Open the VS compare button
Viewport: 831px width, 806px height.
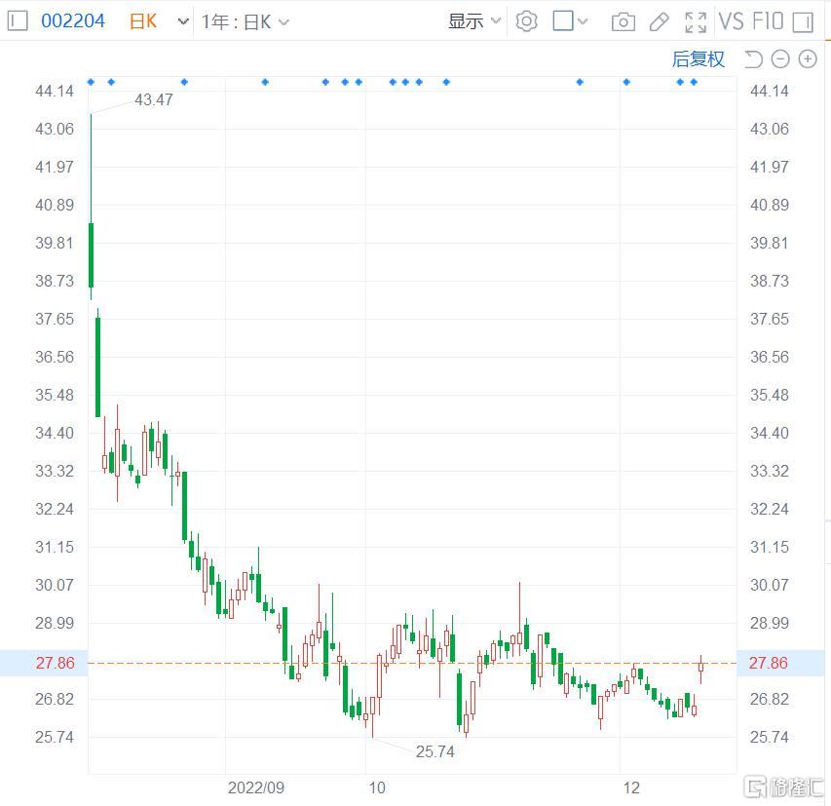[732, 21]
